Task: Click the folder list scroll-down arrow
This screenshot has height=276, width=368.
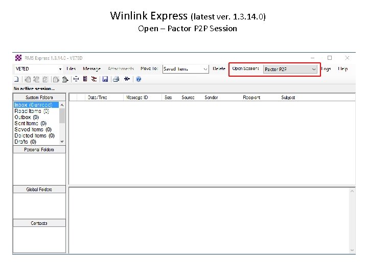Action: [62, 142]
